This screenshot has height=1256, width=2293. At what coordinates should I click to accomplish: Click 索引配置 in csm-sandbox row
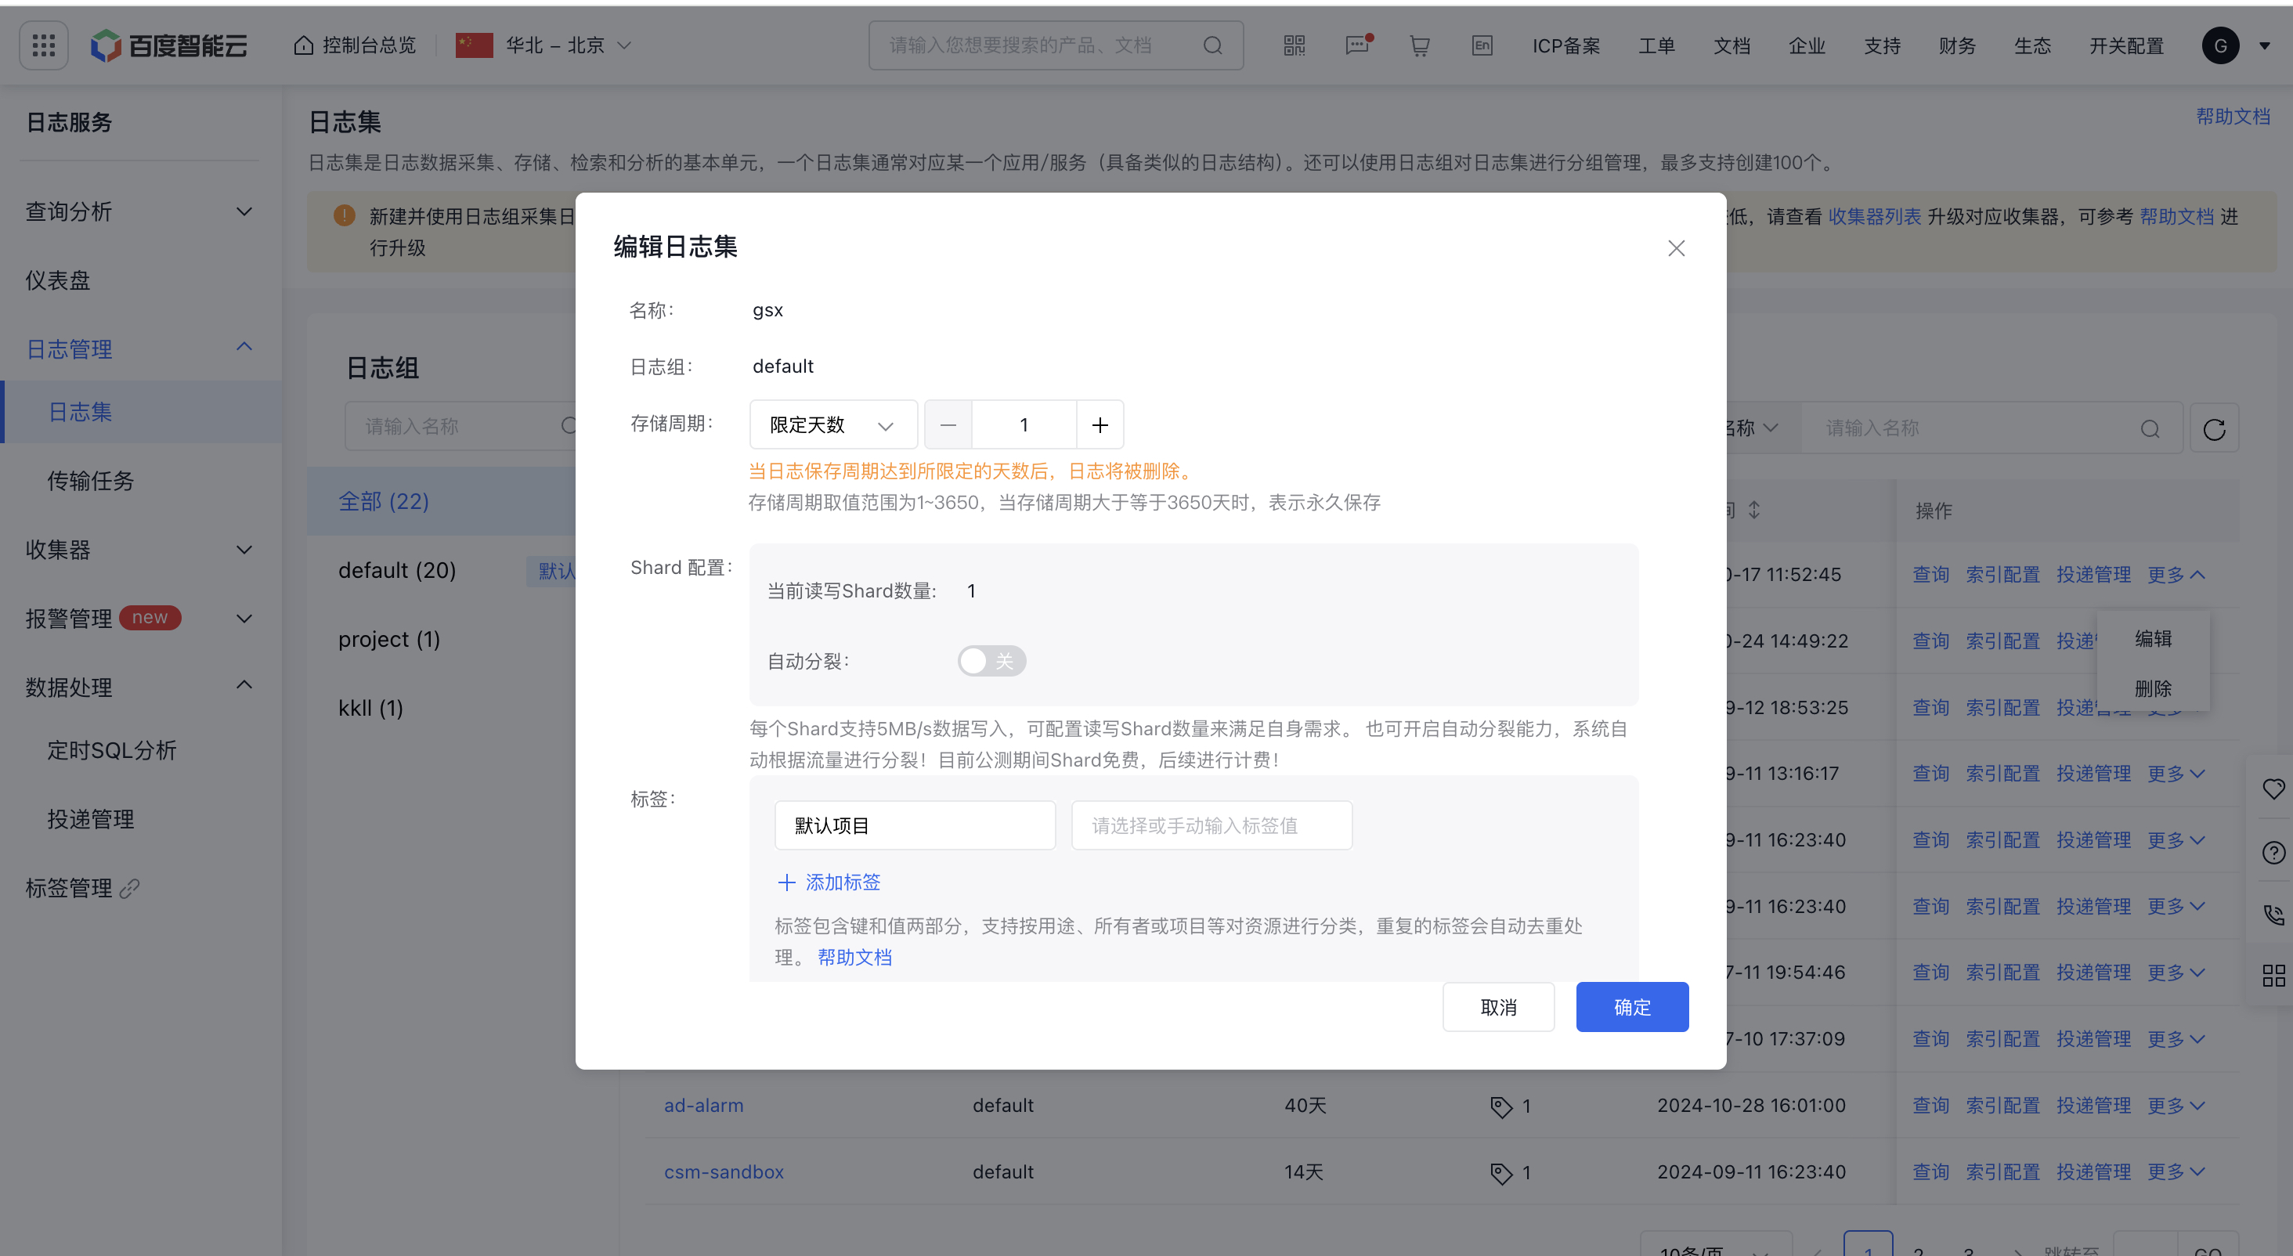pyautogui.click(x=2002, y=1172)
